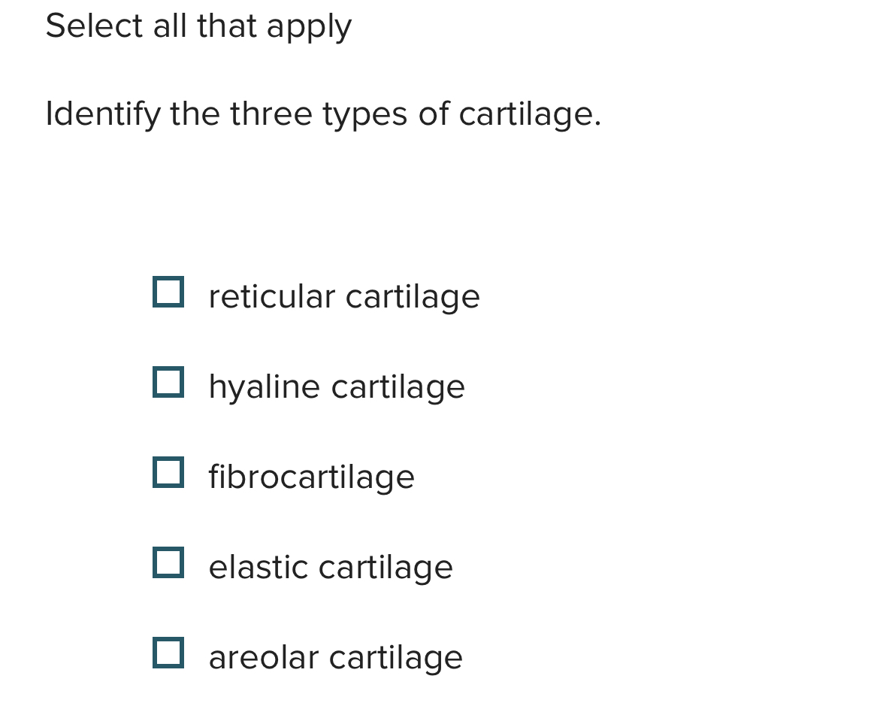Click the fibrocartilage label text
886x703 pixels.
point(312,477)
